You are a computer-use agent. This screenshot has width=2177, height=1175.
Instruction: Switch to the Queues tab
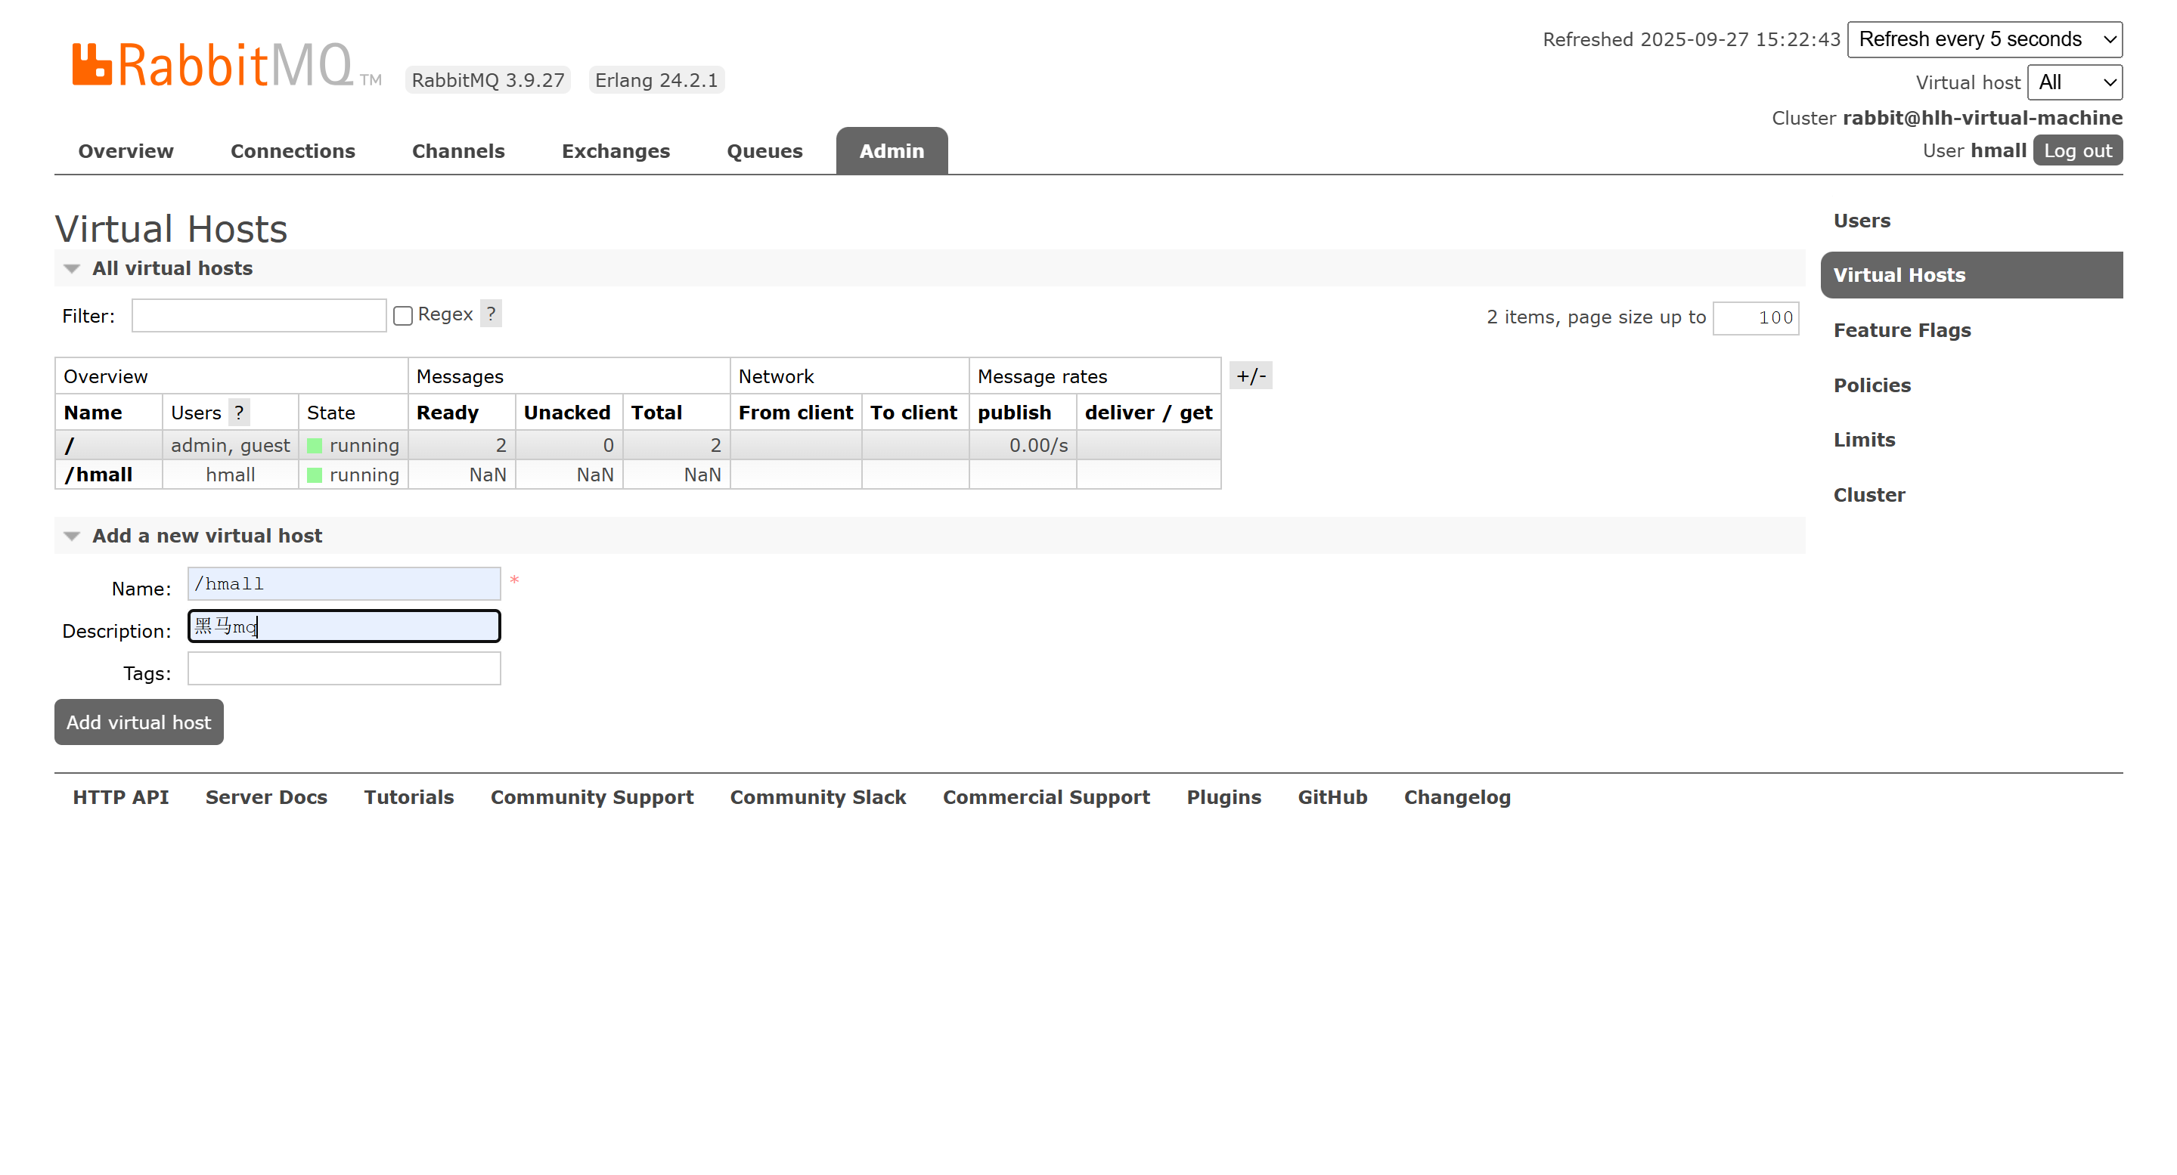coord(764,150)
